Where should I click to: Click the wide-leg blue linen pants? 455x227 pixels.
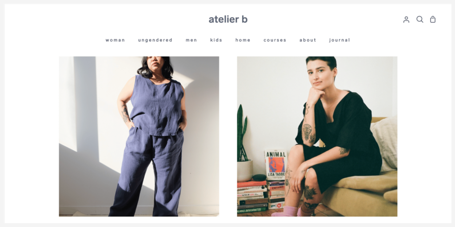click(x=148, y=172)
